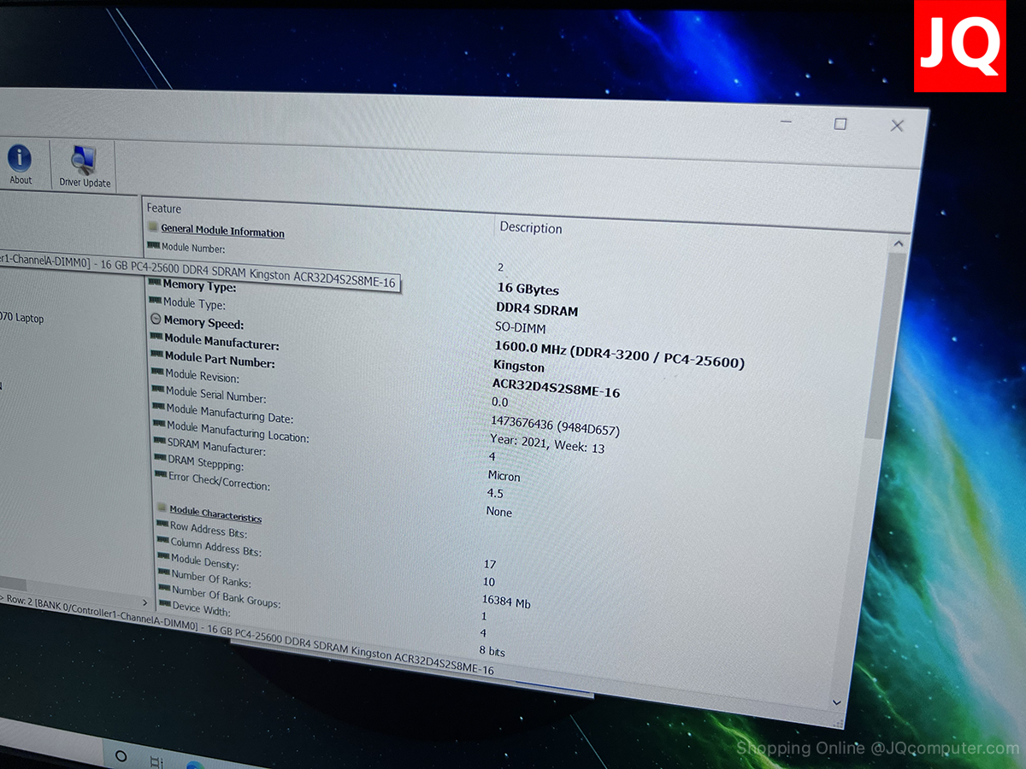This screenshot has width=1026, height=769.
Task: Select the '16384 Mb' density value
Action: pos(506,602)
